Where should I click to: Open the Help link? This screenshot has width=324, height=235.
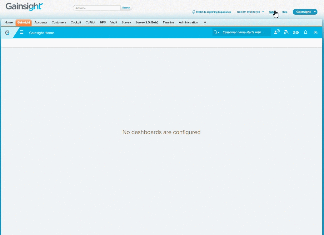[x=285, y=12]
